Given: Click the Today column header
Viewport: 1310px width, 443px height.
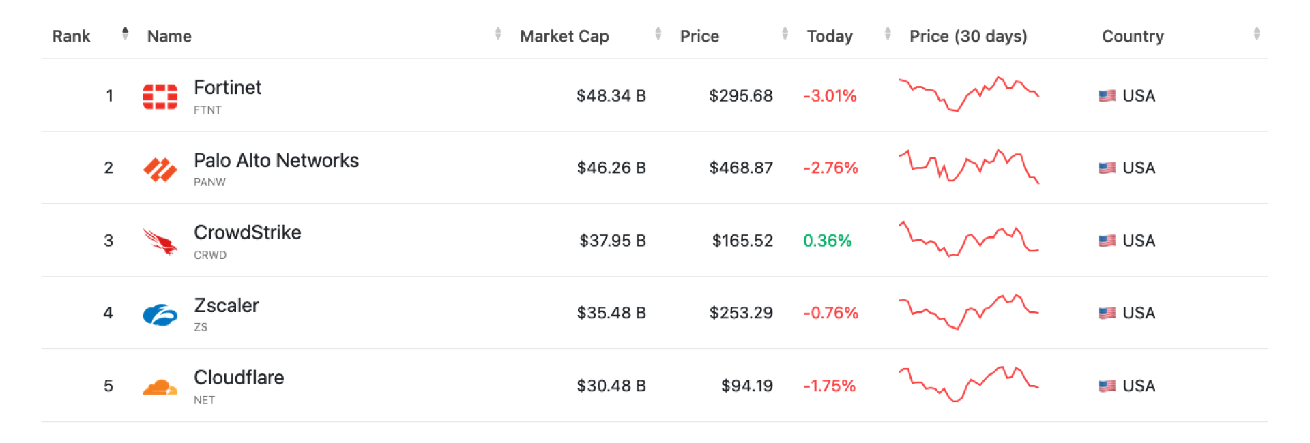Looking at the screenshot, I should pos(829,35).
